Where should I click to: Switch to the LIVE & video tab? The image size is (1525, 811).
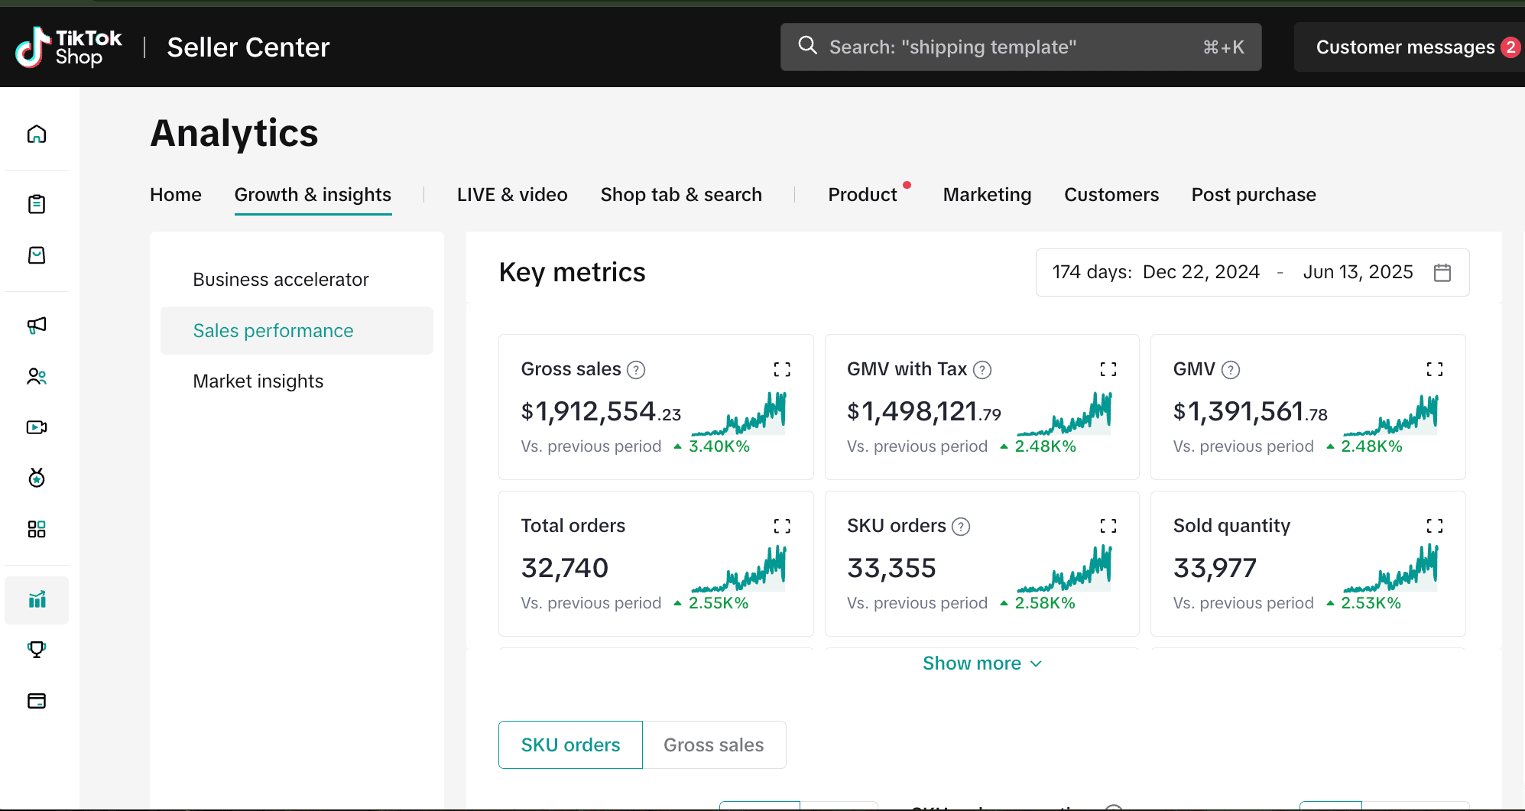pos(512,195)
